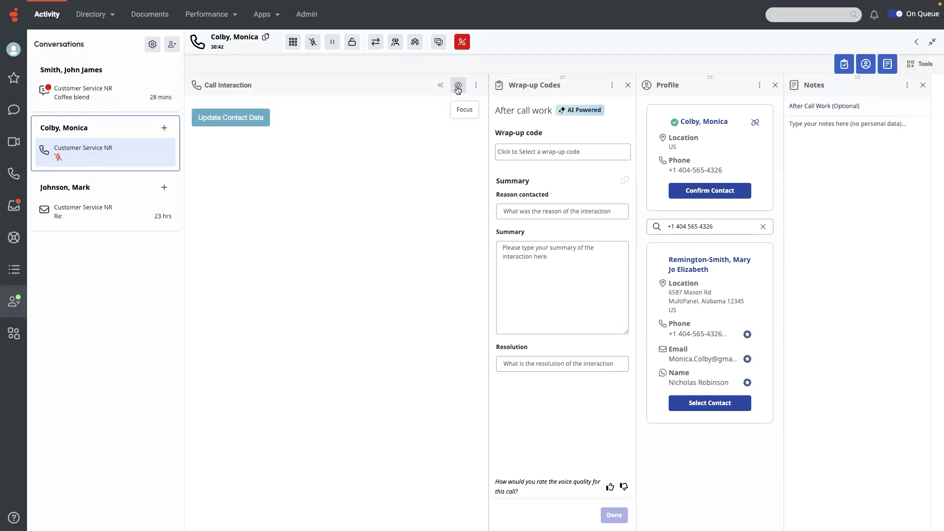Open the wrap-up code selector

point(562,152)
